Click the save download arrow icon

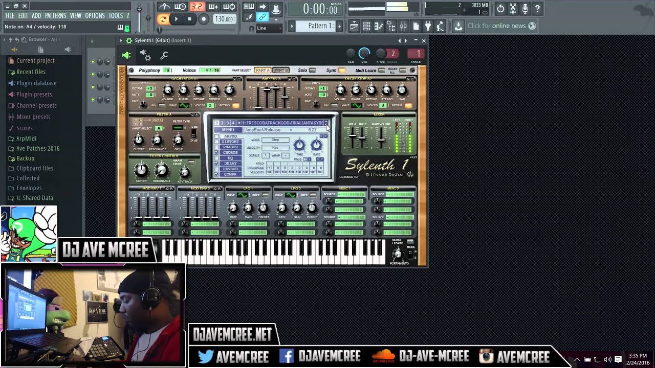pyautogui.click(x=458, y=26)
